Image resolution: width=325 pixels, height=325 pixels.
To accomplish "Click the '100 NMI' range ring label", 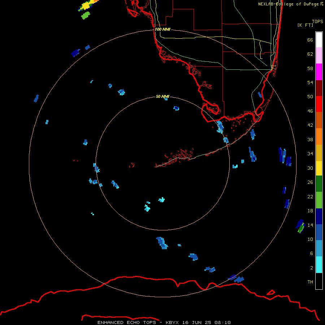I will [162, 29].
